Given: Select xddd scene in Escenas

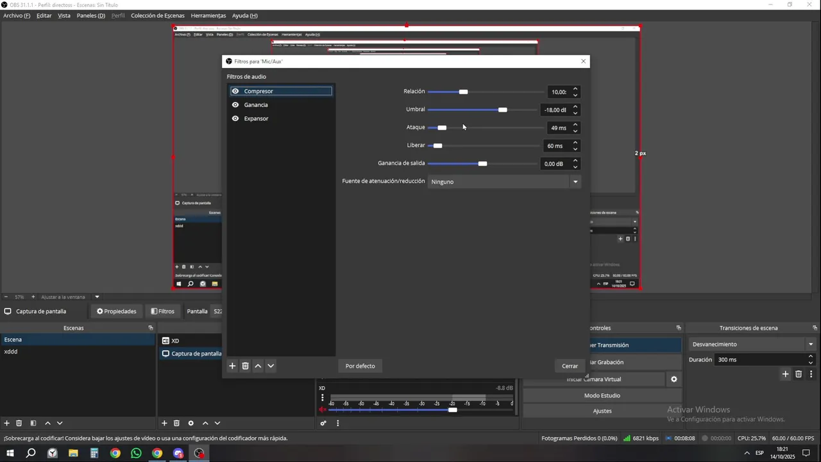Looking at the screenshot, I should point(77,352).
